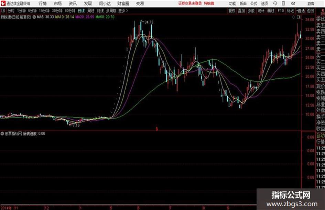
Task: Click the 画线 drawing toolbar button
Action: coord(271,11)
